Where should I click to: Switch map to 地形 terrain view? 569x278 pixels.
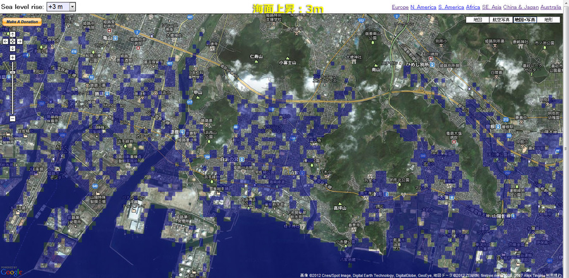click(x=548, y=20)
